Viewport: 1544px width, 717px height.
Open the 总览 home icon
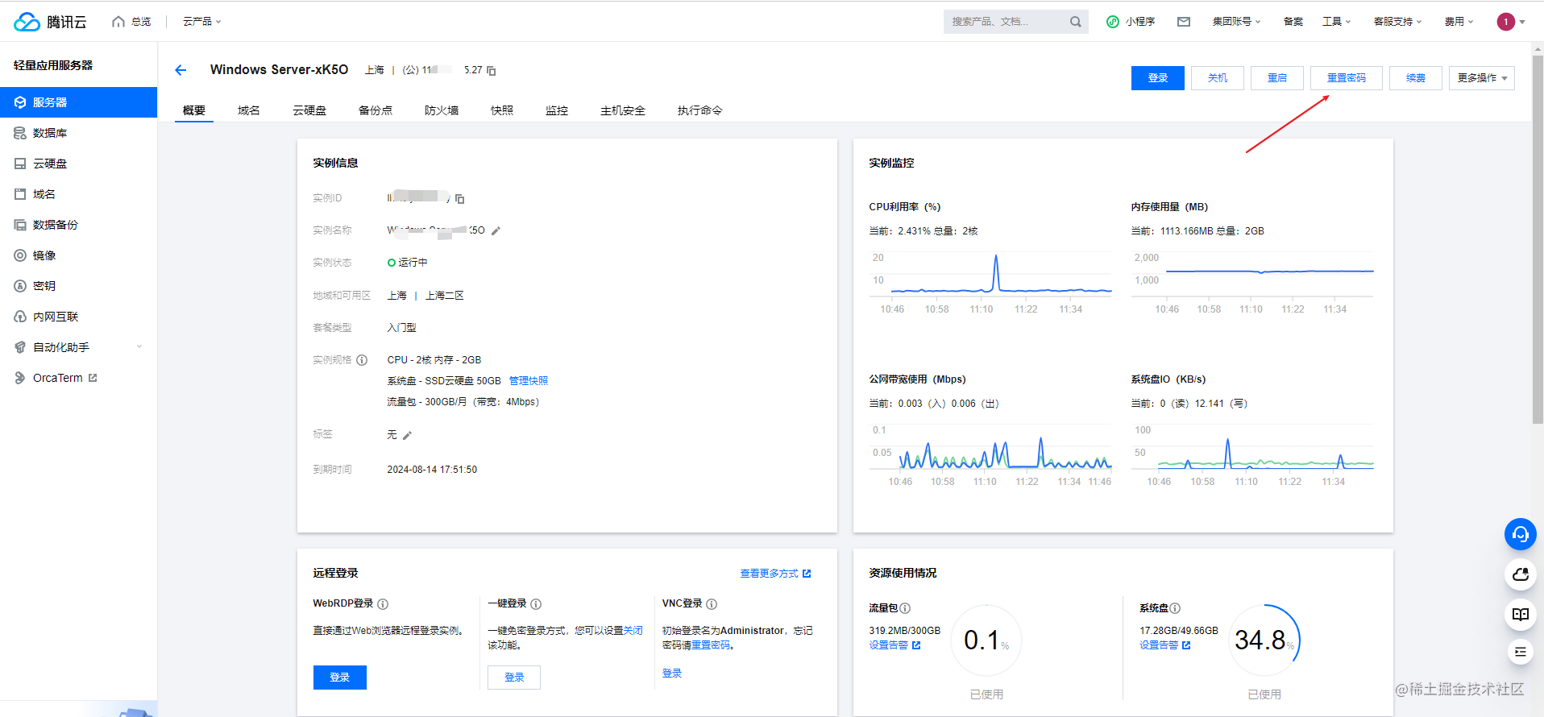click(x=118, y=22)
